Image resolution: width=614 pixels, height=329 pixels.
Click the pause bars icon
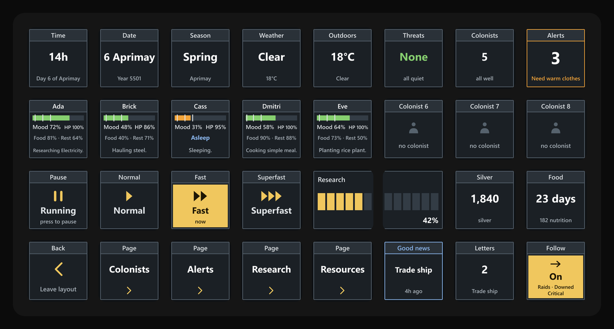pos(58,196)
